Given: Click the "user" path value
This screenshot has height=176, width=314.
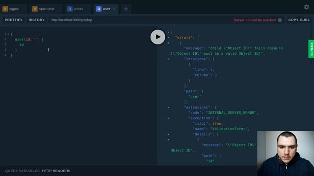Looking at the screenshot, I should pyautogui.click(x=195, y=97).
